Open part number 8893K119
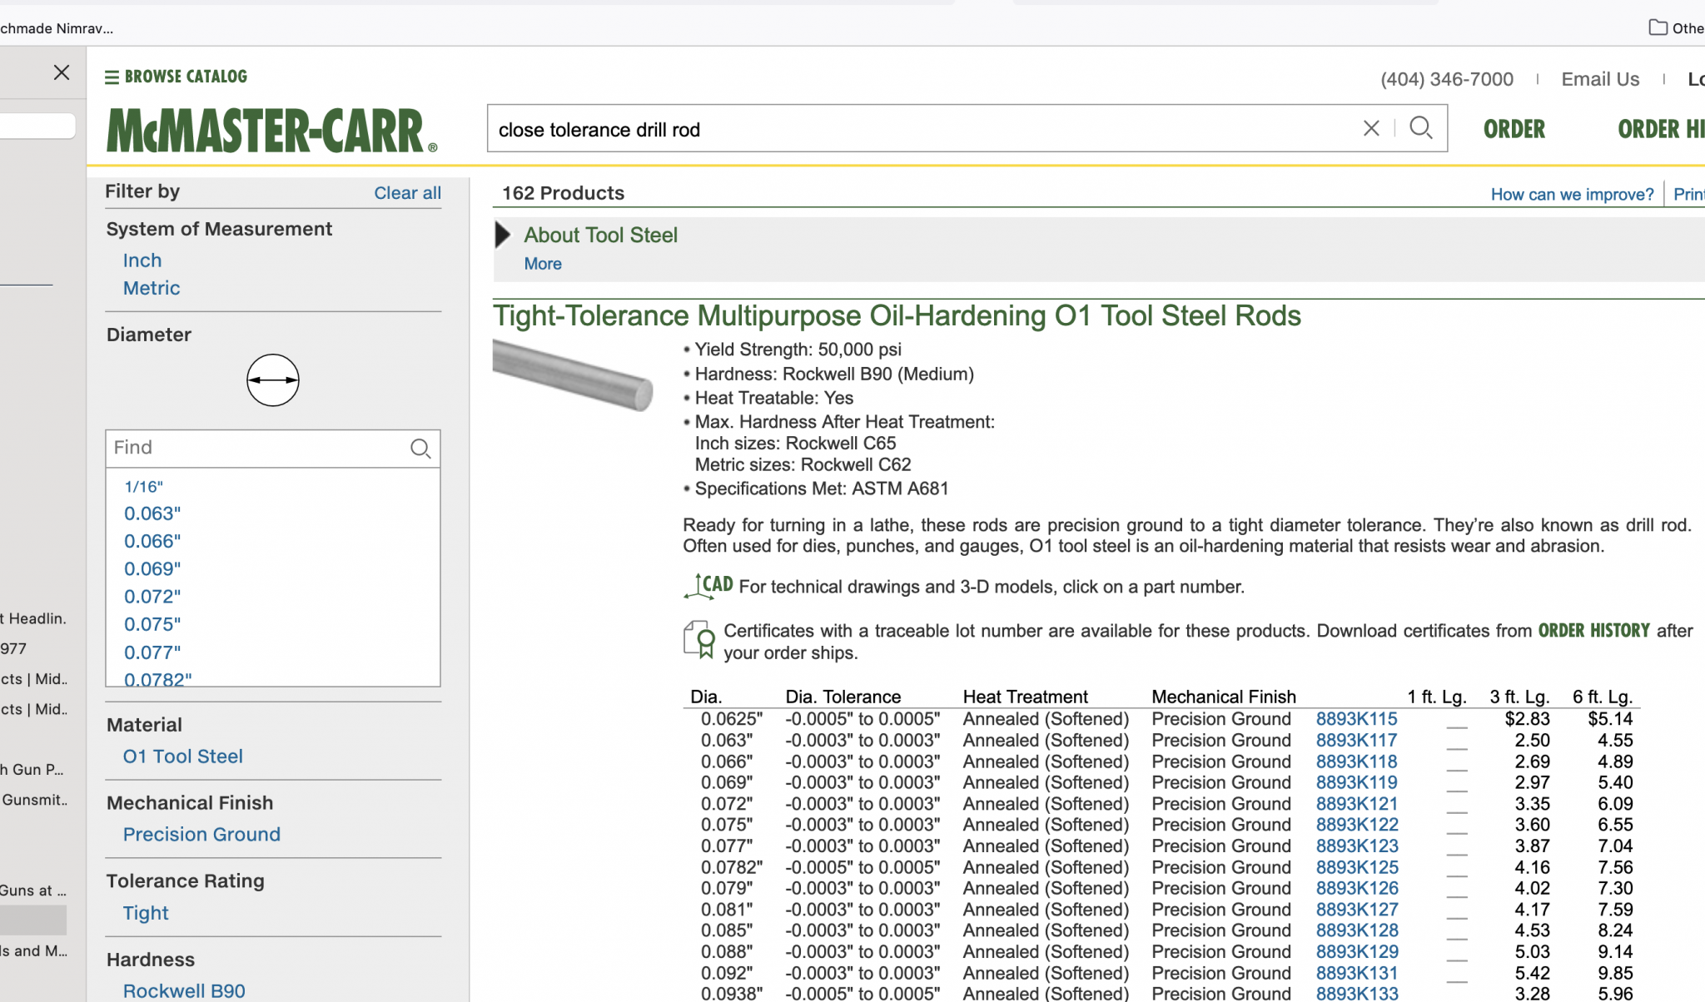Screen dimensions: 1705x1002 click(x=1356, y=782)
